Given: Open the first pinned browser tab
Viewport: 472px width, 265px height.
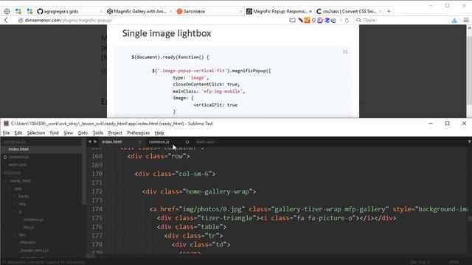Looking at the screenshot, I should [7, 12].
